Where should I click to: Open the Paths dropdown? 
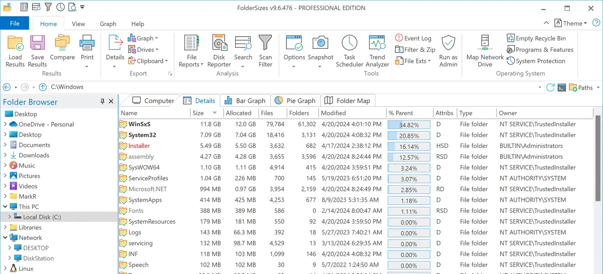(x=584, y=87)
